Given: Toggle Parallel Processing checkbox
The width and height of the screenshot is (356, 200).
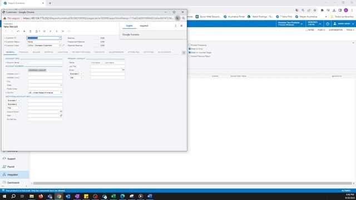Looking at the screenshot, I should [x=190, y=45].
